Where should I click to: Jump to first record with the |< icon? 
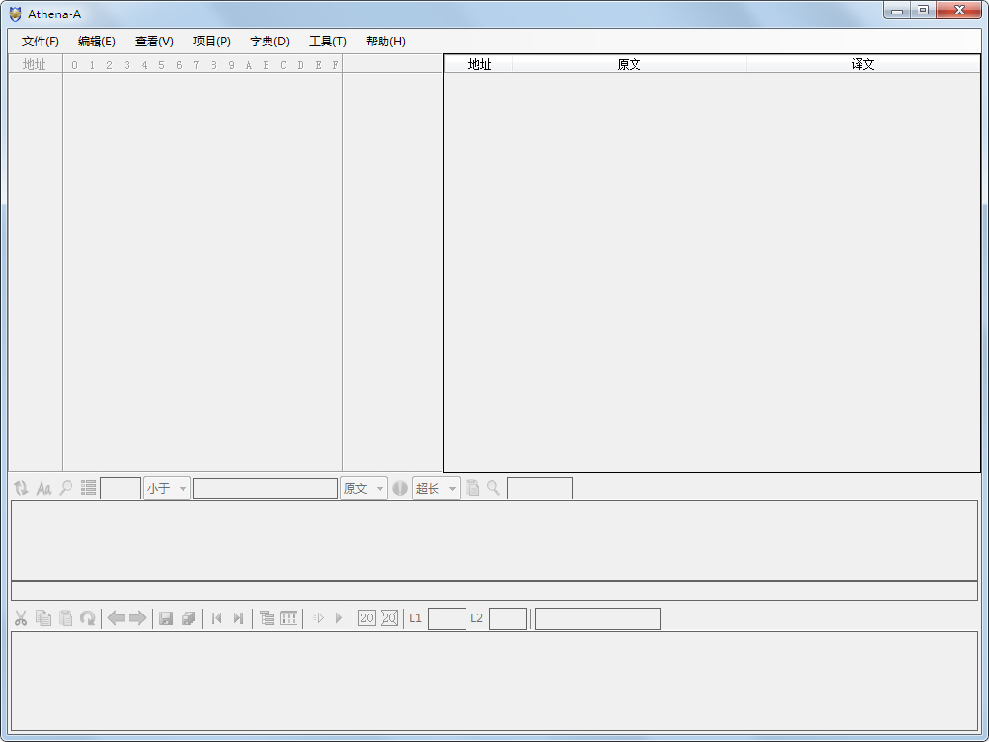coord(215,617)
